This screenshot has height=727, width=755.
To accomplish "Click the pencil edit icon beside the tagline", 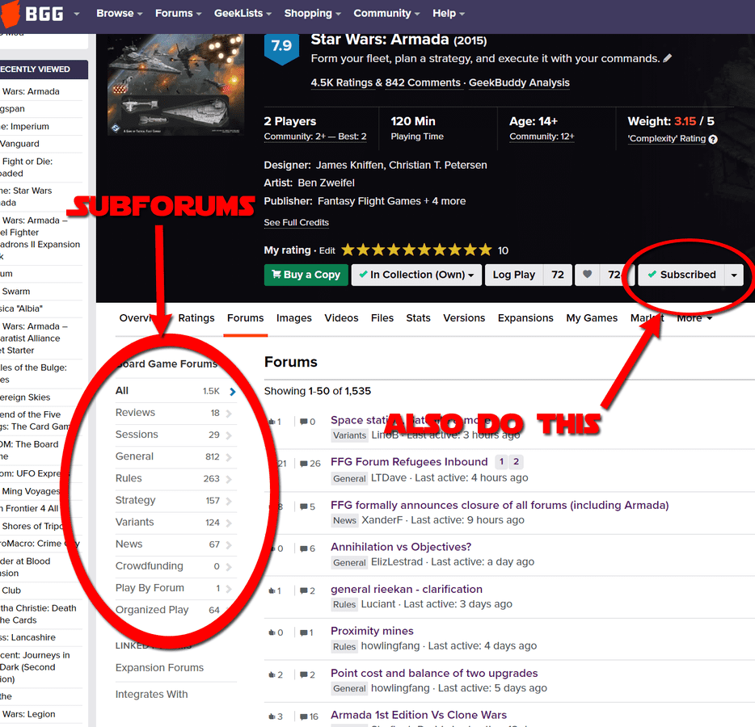I will (667, 59).
